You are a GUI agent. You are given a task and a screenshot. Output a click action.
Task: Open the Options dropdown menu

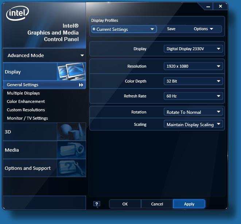tap(203, 29)
